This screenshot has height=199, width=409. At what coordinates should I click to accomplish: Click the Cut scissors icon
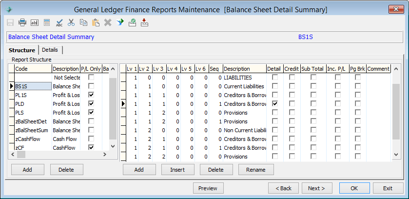coord(71,23)
